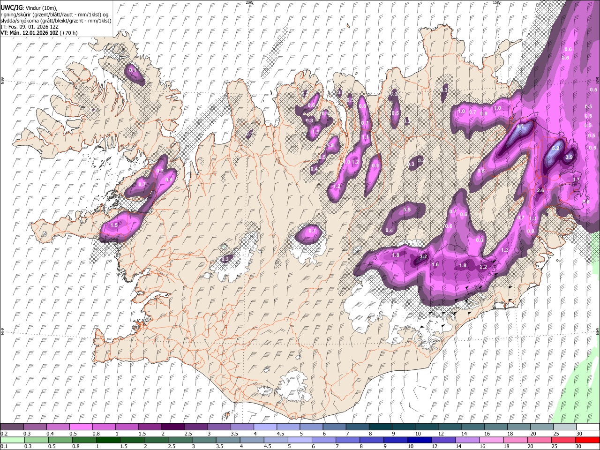
Task: Click the '15W' longitude label at the top
Action: pyautogui.click(x=496, y=2)
